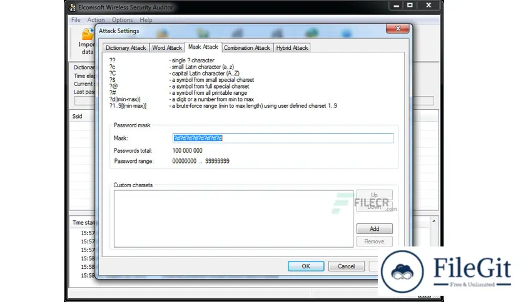Open the File menu

click(x=76, y=20)
